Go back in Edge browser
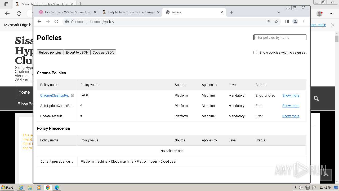The height and width of the screenshot is (191, 339). (x=7, y=13)
